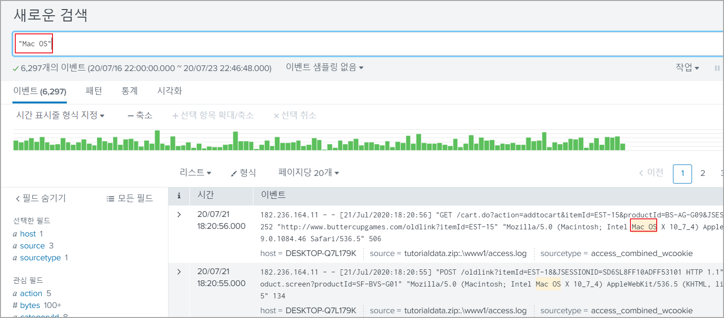Screen dimensions: 724x318
Task: Switch to the 이벤트 tab
Action: click(x=40, y=91)
